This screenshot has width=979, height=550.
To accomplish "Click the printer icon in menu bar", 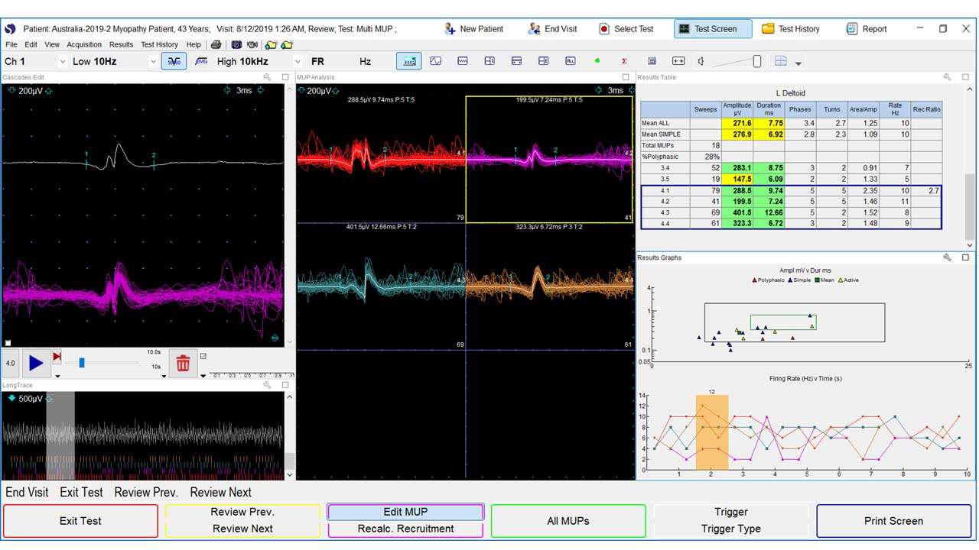I will pyautogui.click(x=216, y=45).
